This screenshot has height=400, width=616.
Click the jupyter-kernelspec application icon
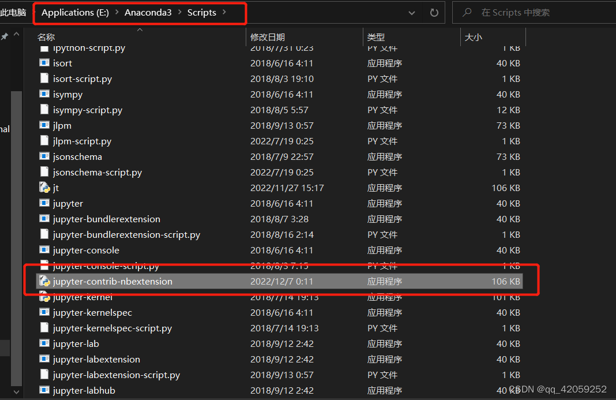pyautogui.click(x=44, y=312)
